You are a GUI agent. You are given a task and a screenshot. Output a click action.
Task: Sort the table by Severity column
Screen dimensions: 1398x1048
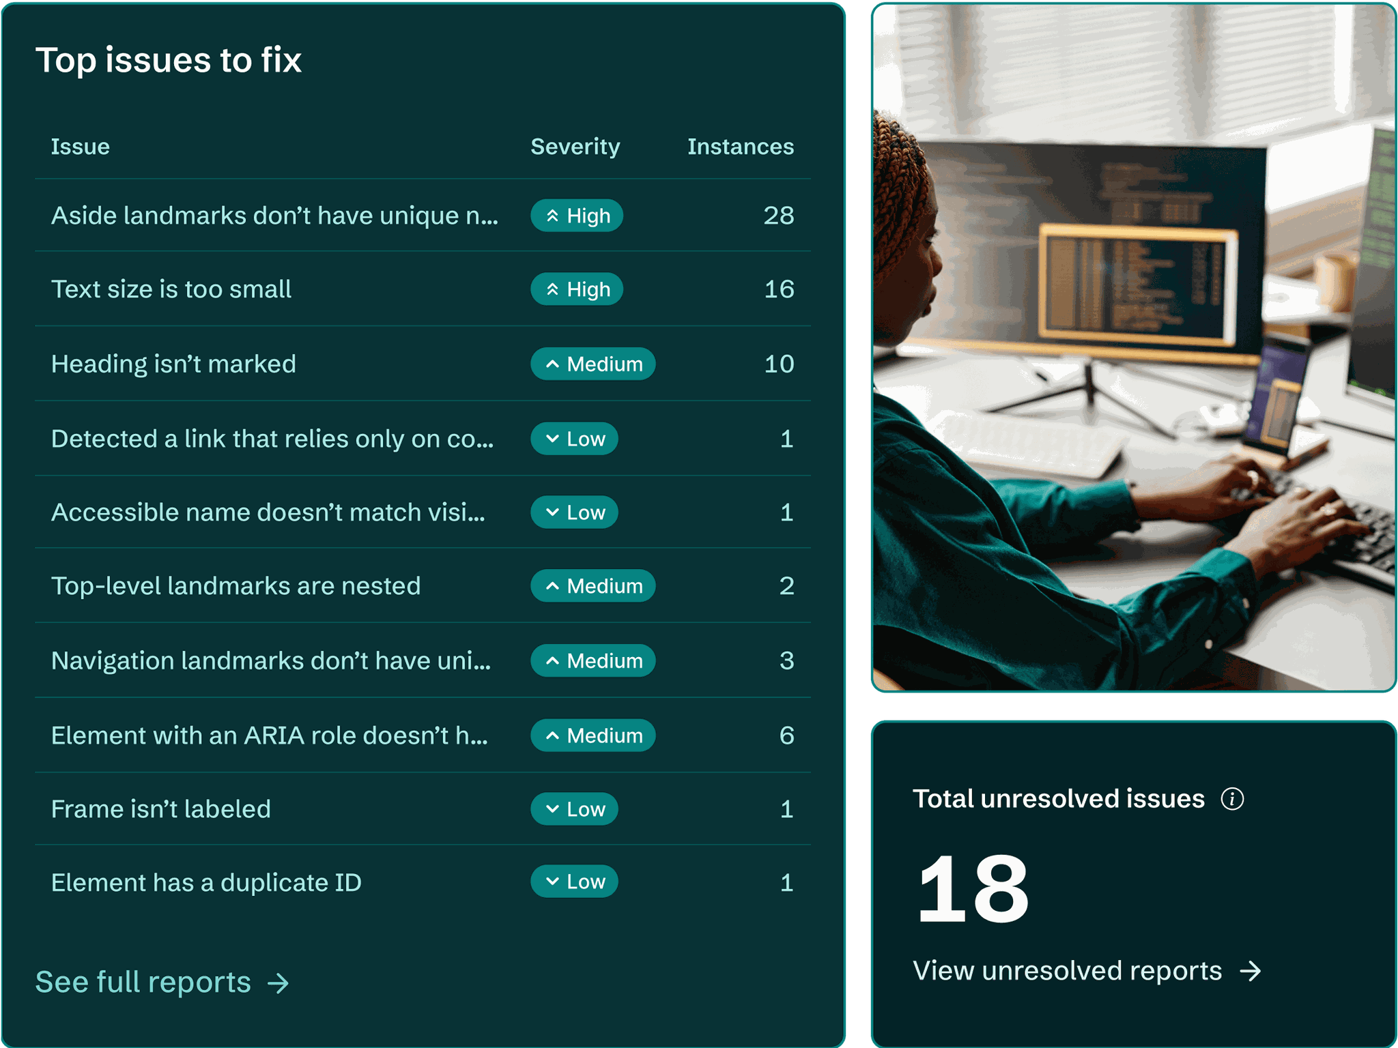click(x=575, y=145)
